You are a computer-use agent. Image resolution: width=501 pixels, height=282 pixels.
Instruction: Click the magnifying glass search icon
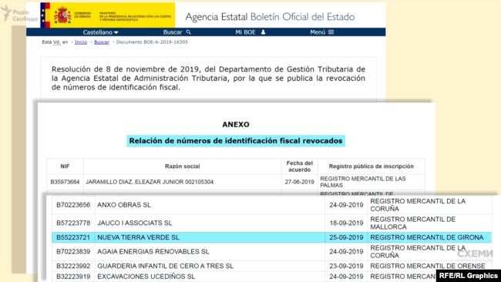(x=189, y=32)
